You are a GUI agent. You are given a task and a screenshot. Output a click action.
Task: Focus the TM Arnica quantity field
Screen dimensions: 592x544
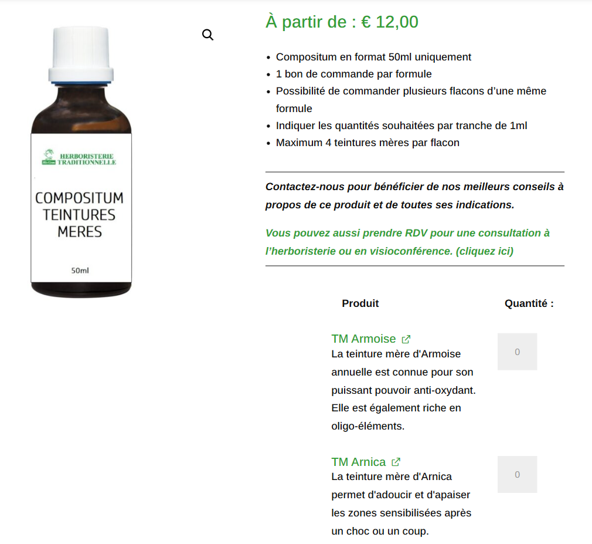pos(517,474)
